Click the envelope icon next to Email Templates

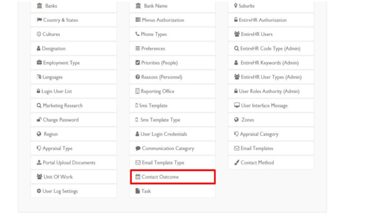tap(237, 148)
